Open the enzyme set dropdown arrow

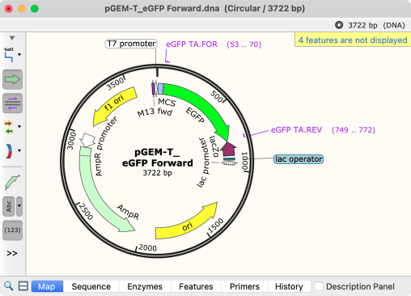(x=19, y=55)
